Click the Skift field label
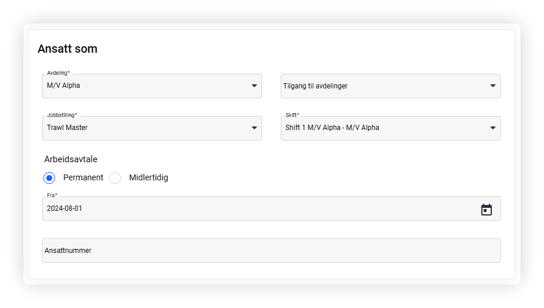Screen dimensions: 544x308 pyautogui.click(x=292, y=115)
